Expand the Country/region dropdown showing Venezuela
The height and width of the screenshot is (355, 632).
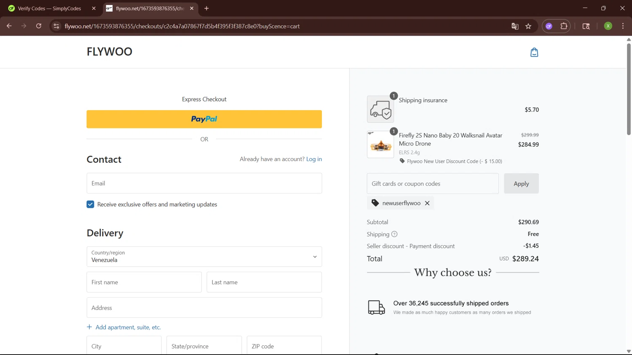click(x=204, y=257)
